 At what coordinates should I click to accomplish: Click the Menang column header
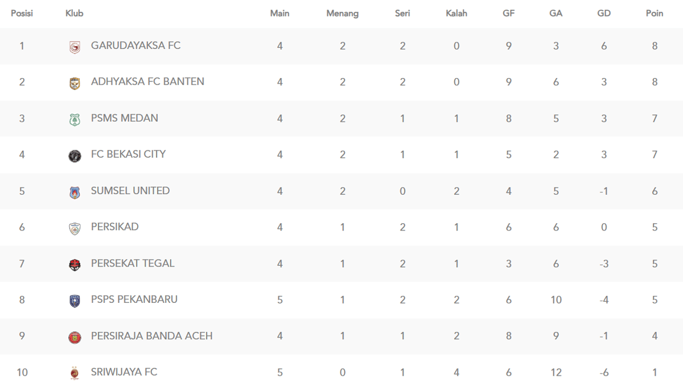[342, 13]
